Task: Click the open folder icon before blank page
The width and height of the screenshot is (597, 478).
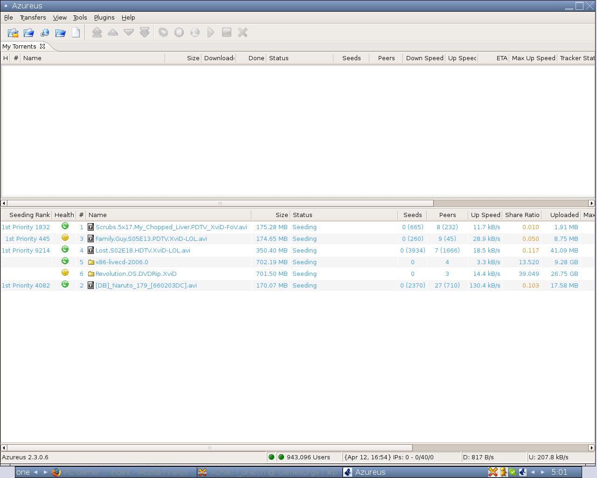Action: [x=61, y=33]
